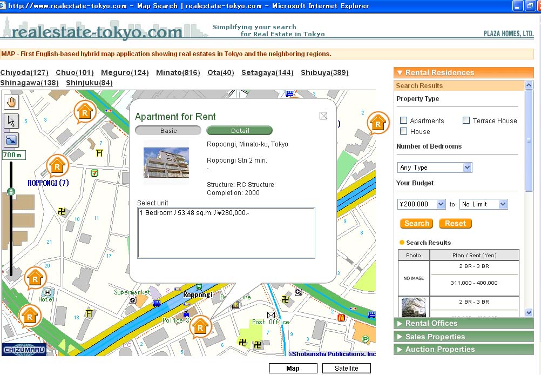Click the Supermarket S icon
Image resolution: width=541 pixels, height=375 pixels.
132,300
